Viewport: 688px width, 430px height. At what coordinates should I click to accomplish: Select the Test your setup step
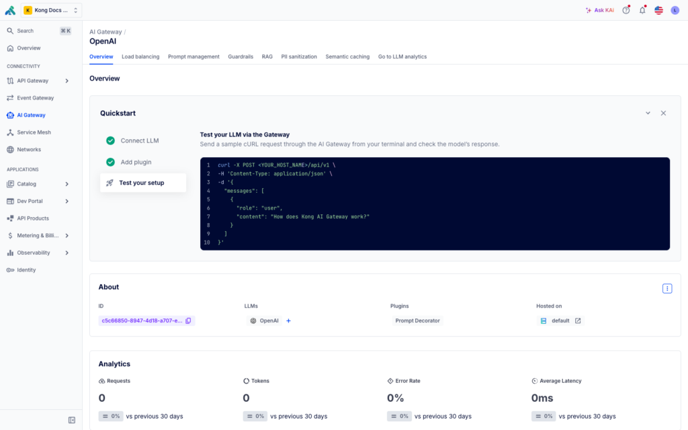tap(143, 183)
